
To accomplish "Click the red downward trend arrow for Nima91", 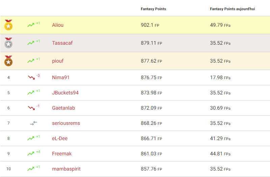I will [31, 78].
